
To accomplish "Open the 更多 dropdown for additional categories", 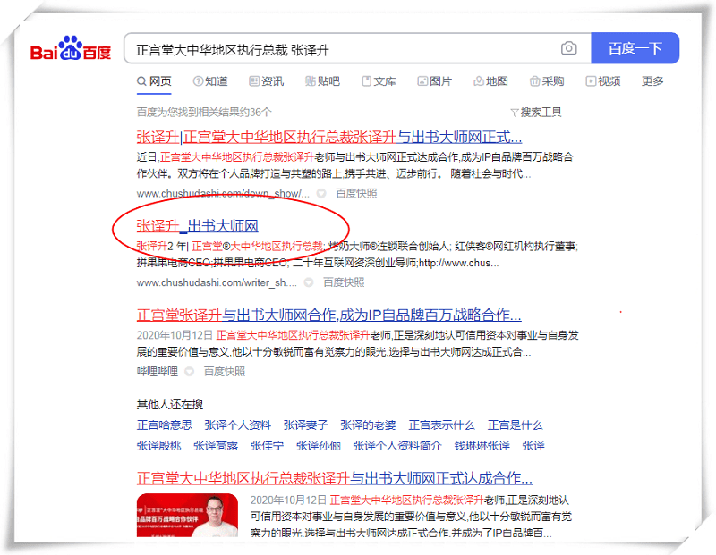I will point(654,80).
